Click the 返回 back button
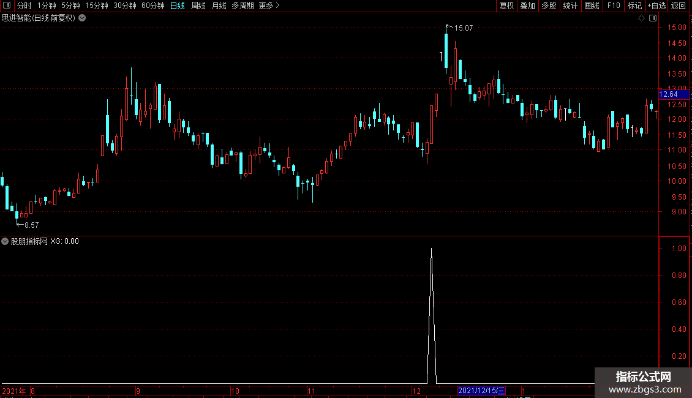This screenshot has width=692, height=398. pyautogui.click(x=679, y=6)
